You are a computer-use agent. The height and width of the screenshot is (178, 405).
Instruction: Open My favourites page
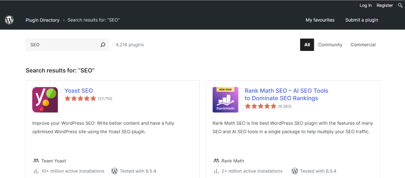point(320,20)
